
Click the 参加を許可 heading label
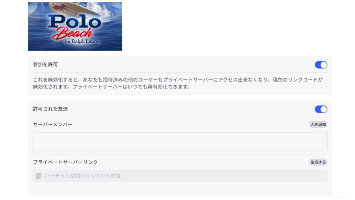click(45, 65)
